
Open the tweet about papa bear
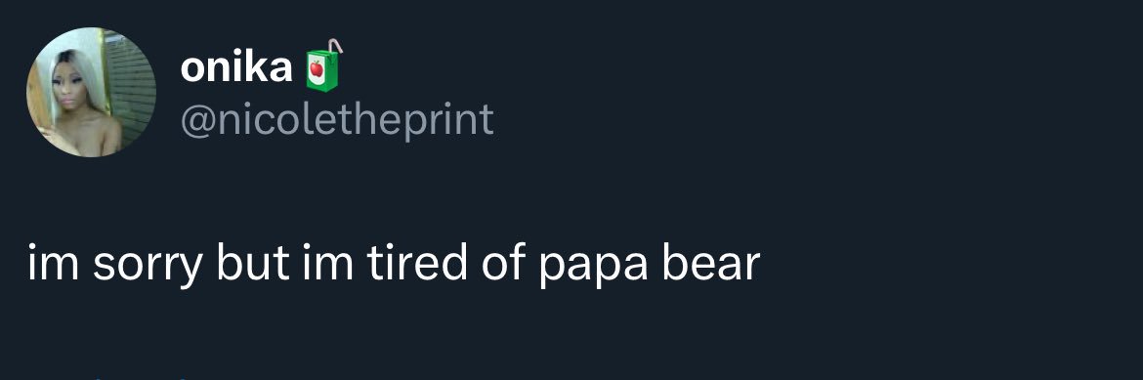(394, 264)
